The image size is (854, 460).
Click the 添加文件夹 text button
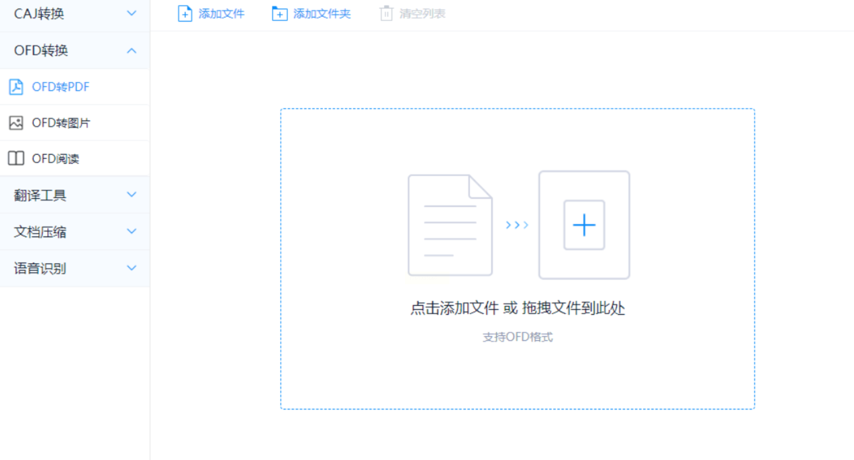[322, 14]
